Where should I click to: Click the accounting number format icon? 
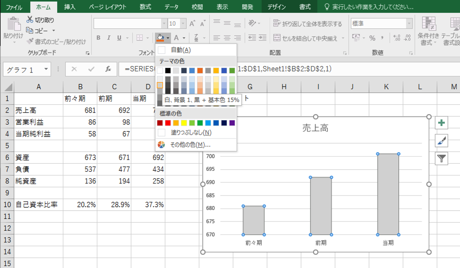356,37
